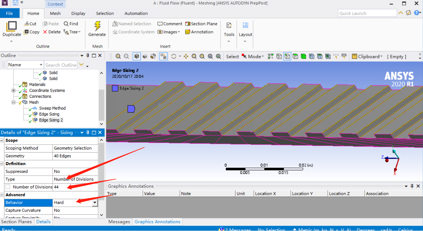This screenshot has width=423, height=231.
Task: Open the Images dropdown
Action: coord(169,32)
